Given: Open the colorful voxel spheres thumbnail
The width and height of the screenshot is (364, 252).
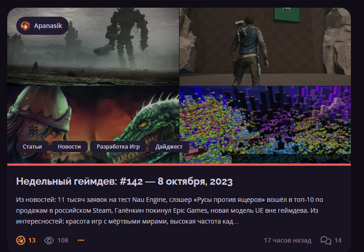Looking at the screenshot, I should pyautogui.click(x=265, y=125).
